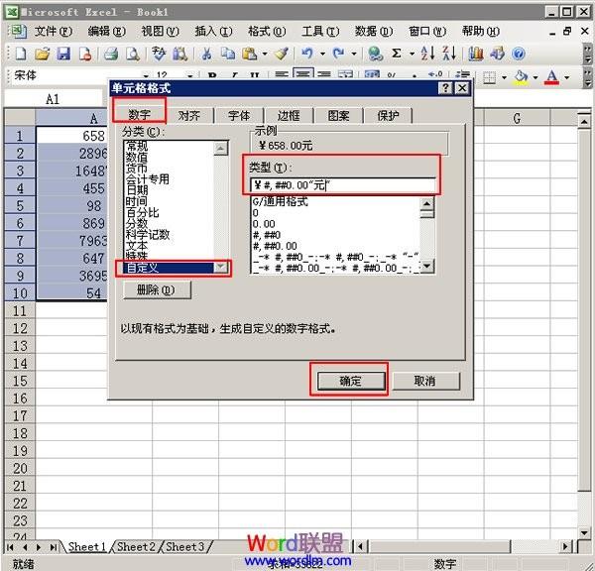Expand the fill color palette dropdown
595x571 pixels.
[535, 77]
